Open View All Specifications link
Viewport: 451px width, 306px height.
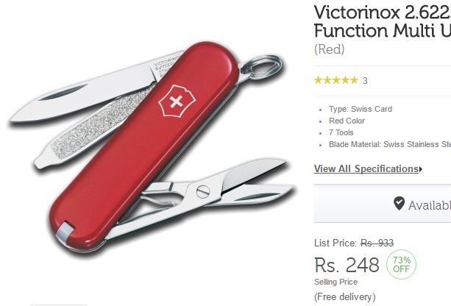[366, 169]
